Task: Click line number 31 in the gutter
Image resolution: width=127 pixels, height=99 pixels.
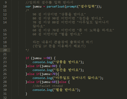Action: (5, 94)
